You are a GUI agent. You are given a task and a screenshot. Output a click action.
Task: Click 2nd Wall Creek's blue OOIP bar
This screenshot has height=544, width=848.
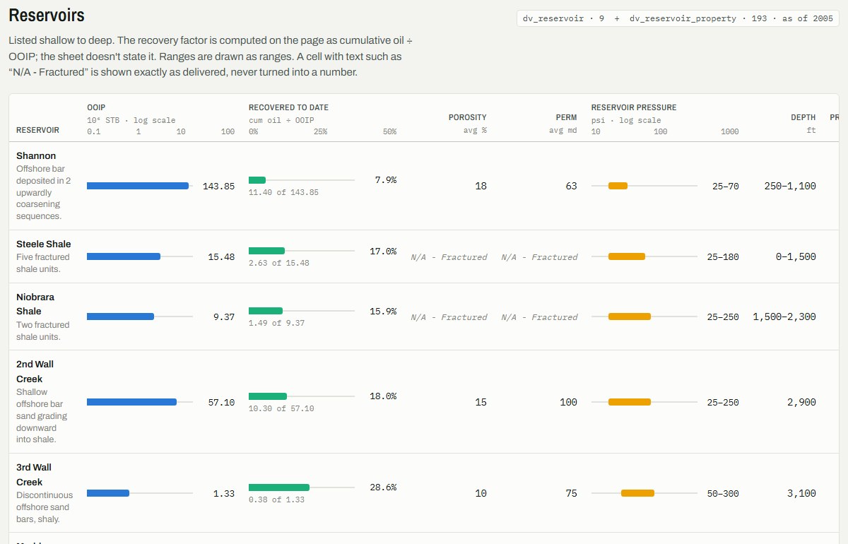[131, 402]
